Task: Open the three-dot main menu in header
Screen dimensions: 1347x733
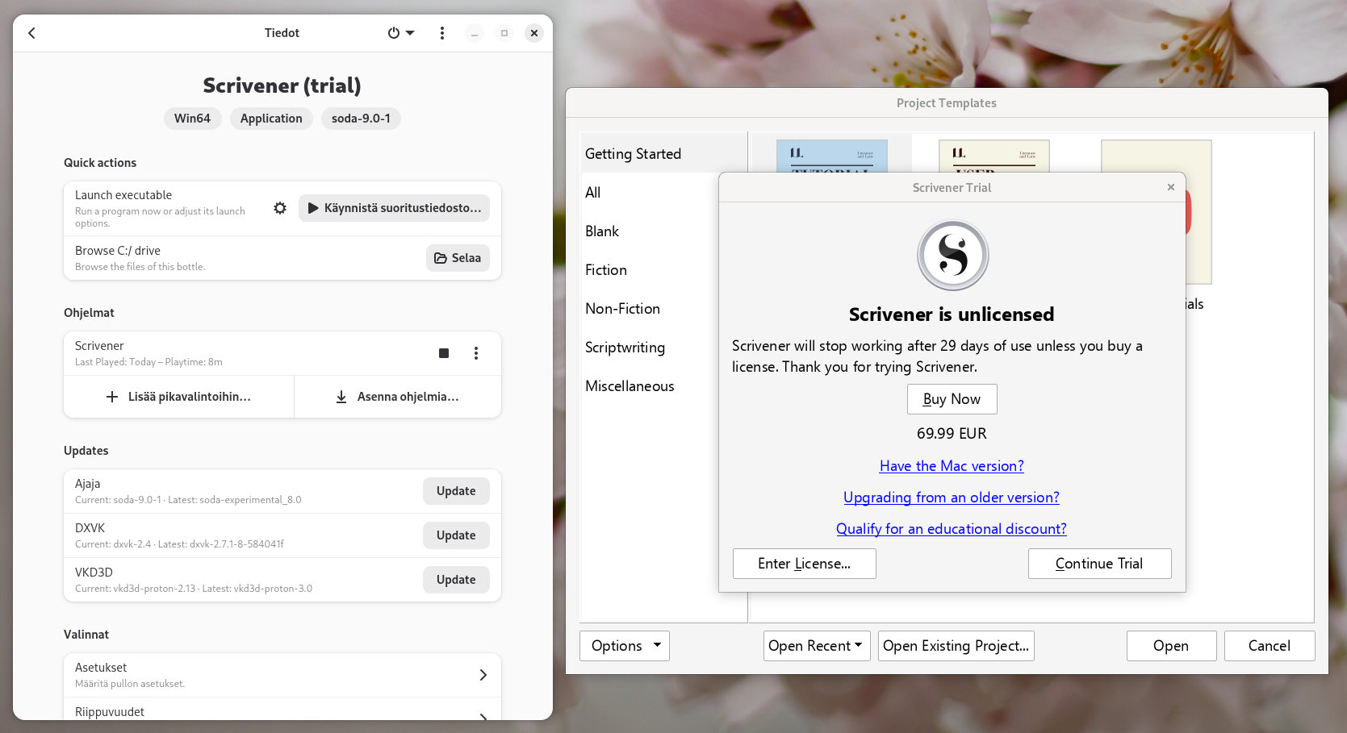Action: coord(441,33)
